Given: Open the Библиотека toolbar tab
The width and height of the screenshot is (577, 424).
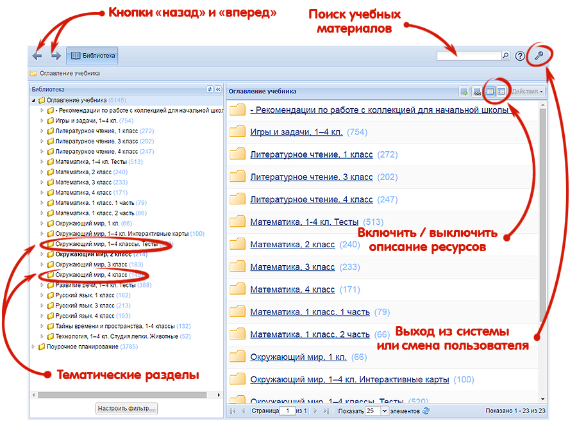Looking at the screenshot, I should pyautogui.click(x=93, y=56).
